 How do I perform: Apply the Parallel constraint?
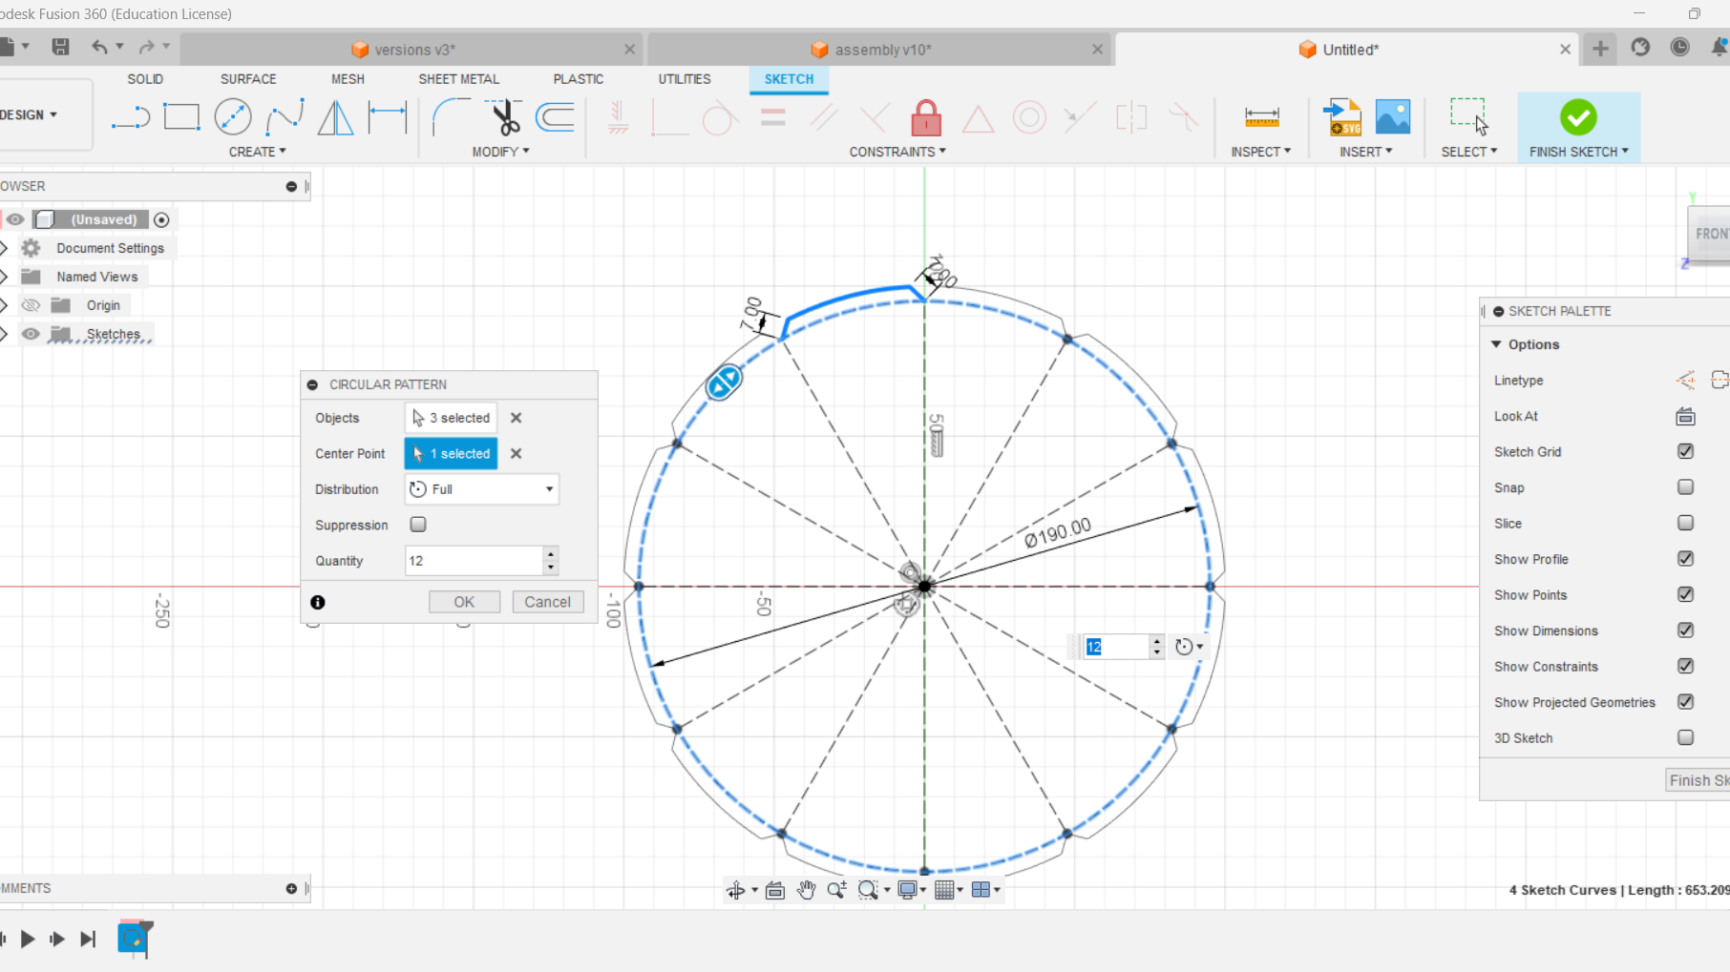pos(824,117)
